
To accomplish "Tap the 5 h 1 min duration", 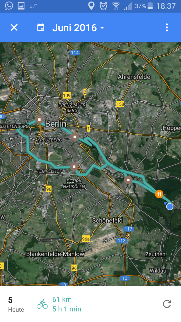I will tap(67, 309).
